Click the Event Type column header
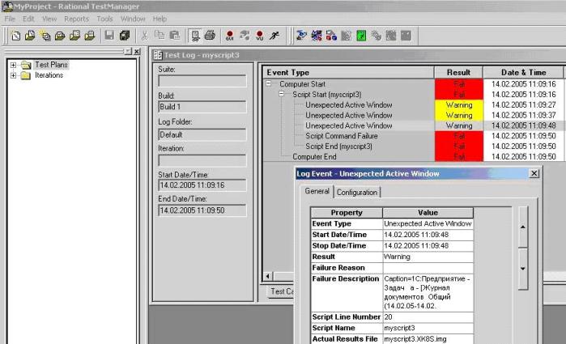The image size is (566, 344). (348, 73)
